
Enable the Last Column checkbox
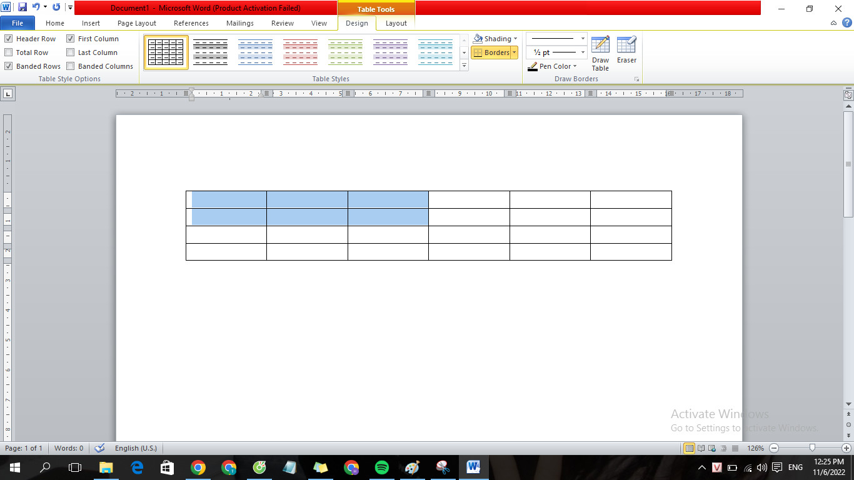tap(71, 52)
